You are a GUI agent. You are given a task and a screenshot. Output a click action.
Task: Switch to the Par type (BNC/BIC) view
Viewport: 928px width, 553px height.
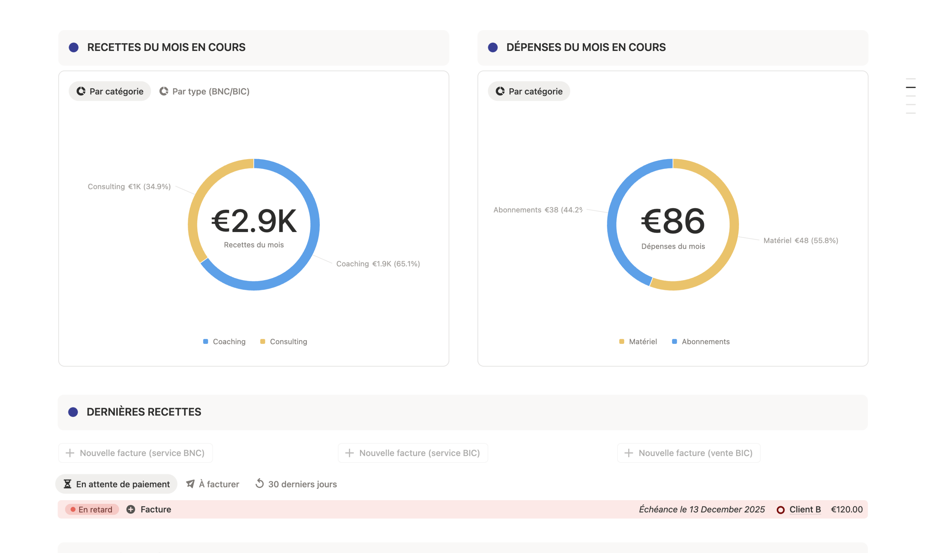coord(204,91)
